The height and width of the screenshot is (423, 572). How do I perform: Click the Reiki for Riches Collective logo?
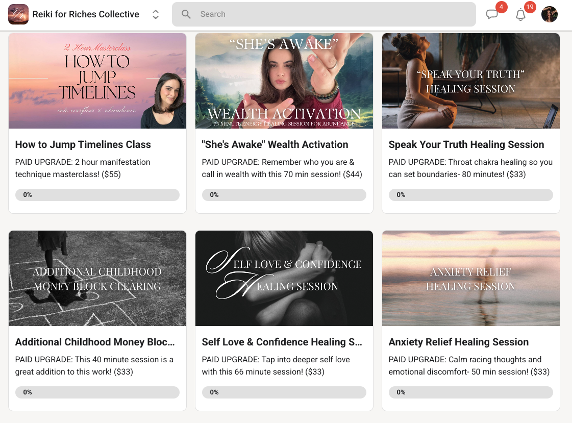[18, 14]
